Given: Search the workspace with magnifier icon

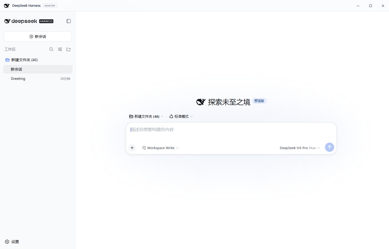Looking at the screenshot, I should tap(51, 49).
